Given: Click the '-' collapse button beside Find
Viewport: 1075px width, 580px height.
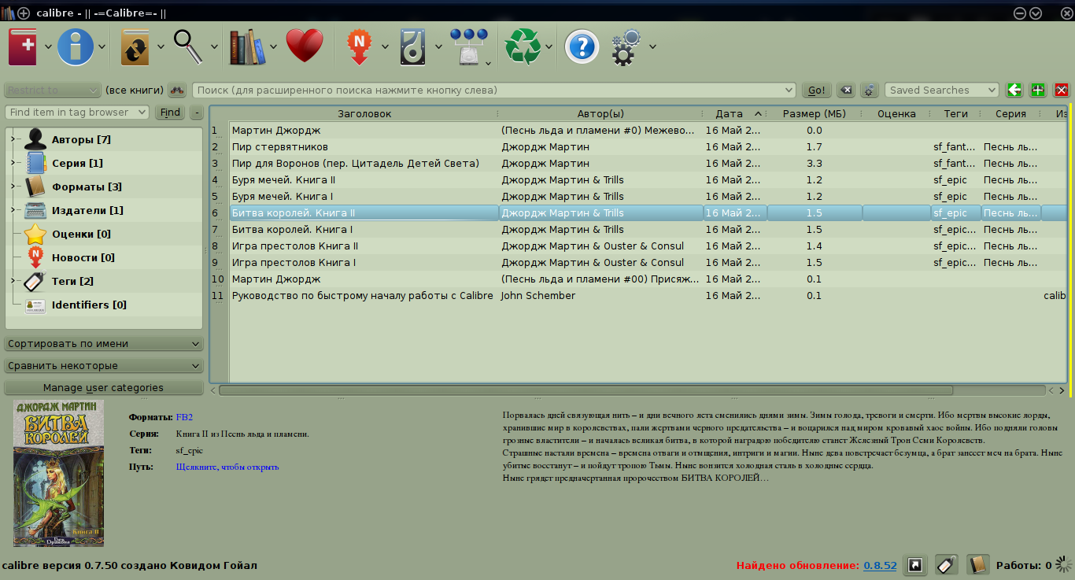Looking at the screenshot, I should click(197, 113).
